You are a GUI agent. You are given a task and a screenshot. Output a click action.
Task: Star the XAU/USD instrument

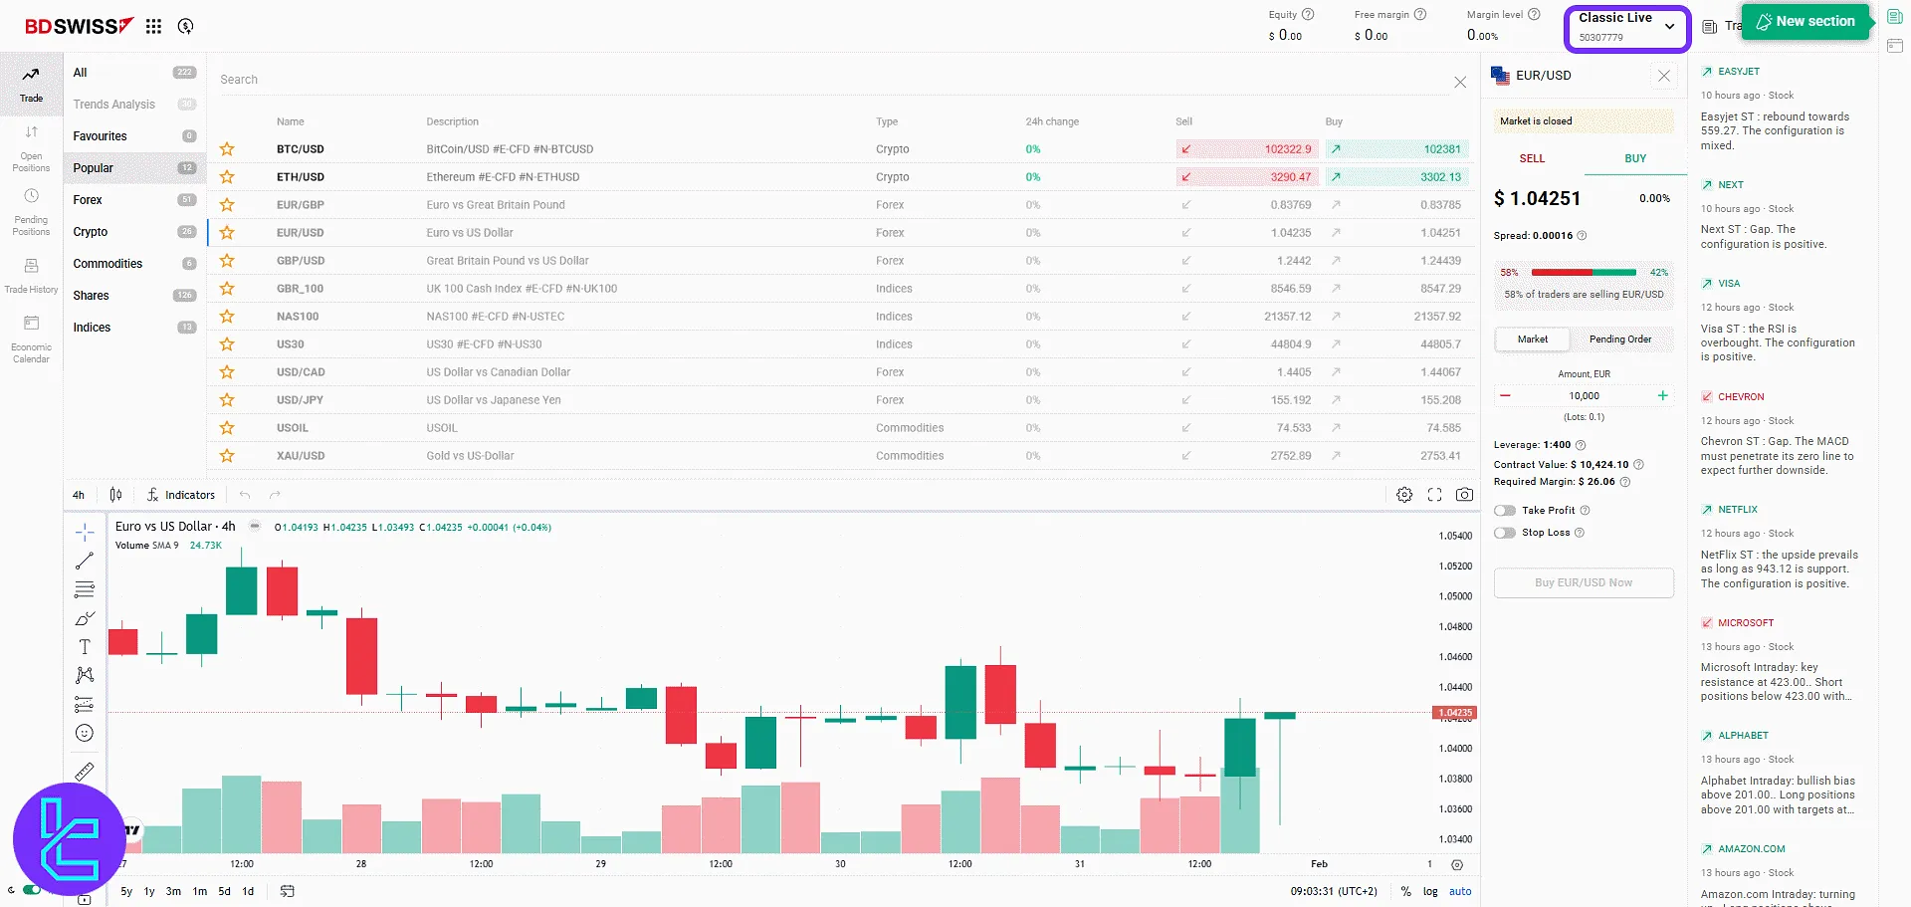click(227, 456)
